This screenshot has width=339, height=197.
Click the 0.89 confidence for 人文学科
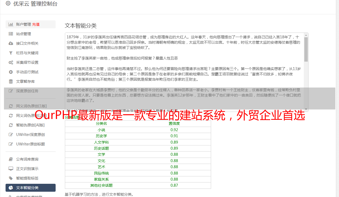click(x=174, y=142)
